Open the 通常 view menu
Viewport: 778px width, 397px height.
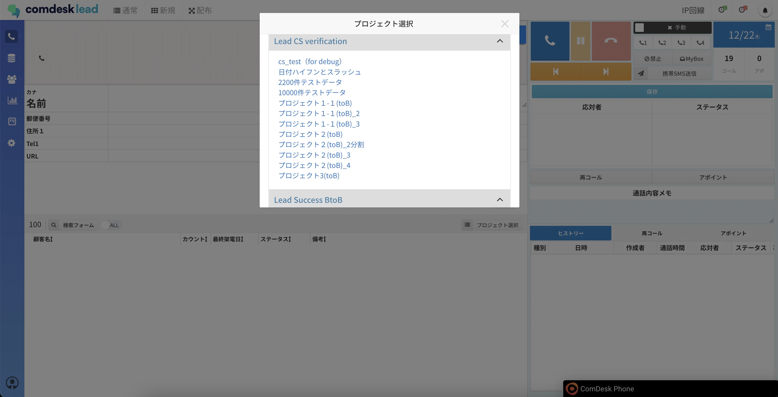125,11
